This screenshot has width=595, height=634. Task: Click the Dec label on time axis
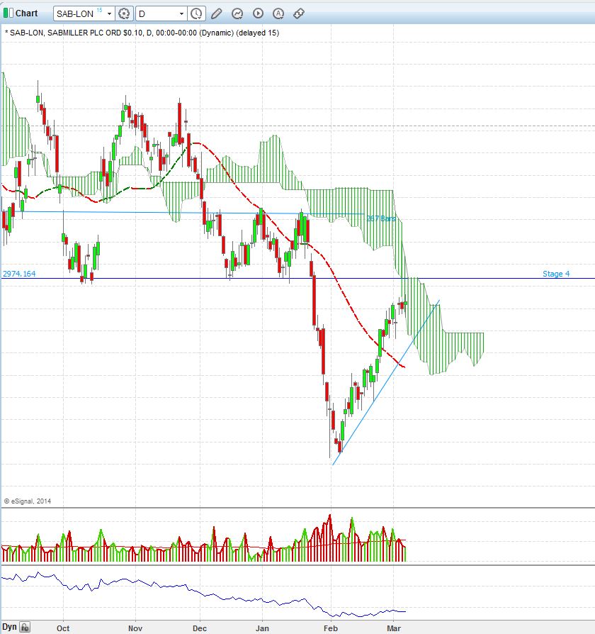[200, 628]
